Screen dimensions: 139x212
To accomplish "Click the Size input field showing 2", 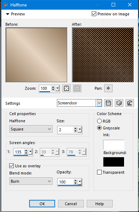I will [66, 130].
